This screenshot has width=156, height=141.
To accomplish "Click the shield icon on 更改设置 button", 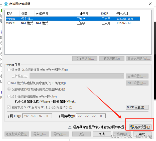I will tap(132, 127).
